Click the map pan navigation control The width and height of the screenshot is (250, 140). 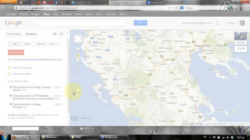click(78, 39)
